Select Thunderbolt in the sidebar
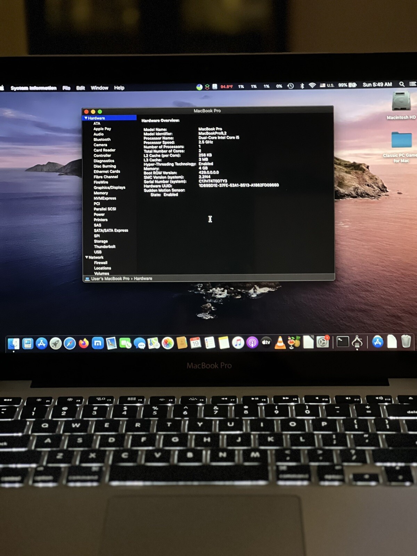The image size is (417, 556). (x=105, y=247)
